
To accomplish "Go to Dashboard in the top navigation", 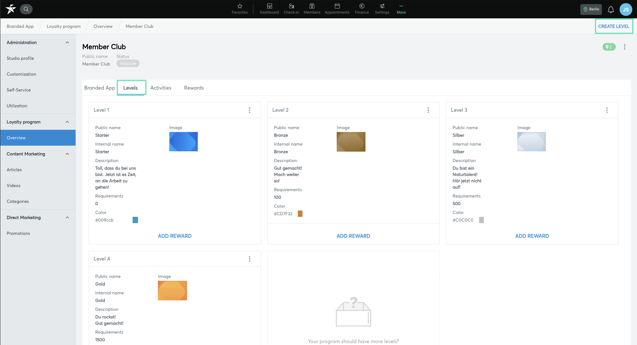I will (x=269, y=9).
